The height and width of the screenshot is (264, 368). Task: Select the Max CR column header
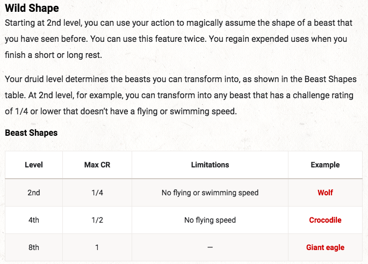pyautogui.click(x=97, y=165)
